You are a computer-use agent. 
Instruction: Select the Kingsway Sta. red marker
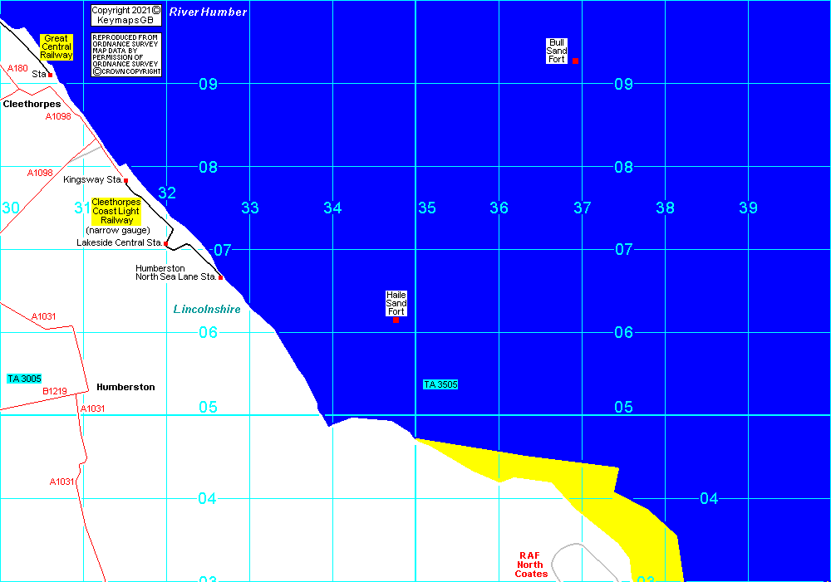point(126,180)
